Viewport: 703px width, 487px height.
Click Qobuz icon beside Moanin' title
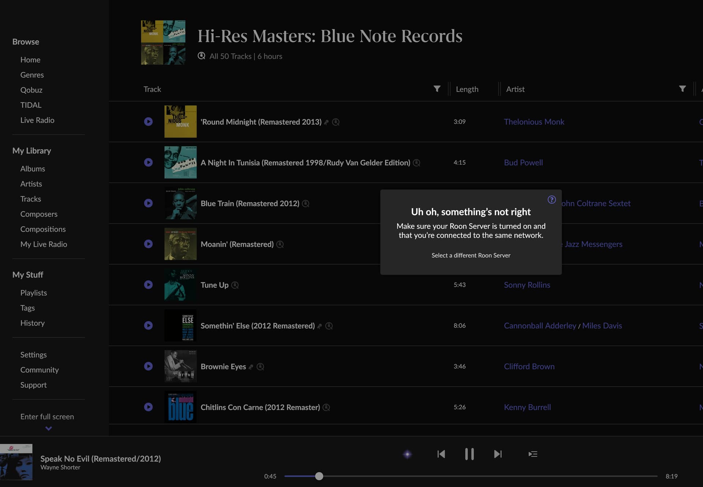pyautogui.click(x=280, y=244)
